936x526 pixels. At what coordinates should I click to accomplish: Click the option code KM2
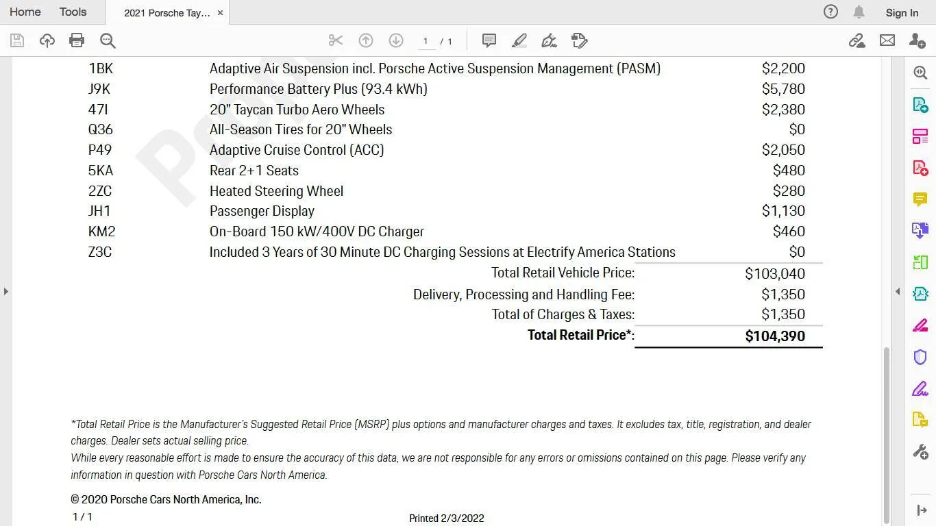pyautogui.click(x=102, y=231)
